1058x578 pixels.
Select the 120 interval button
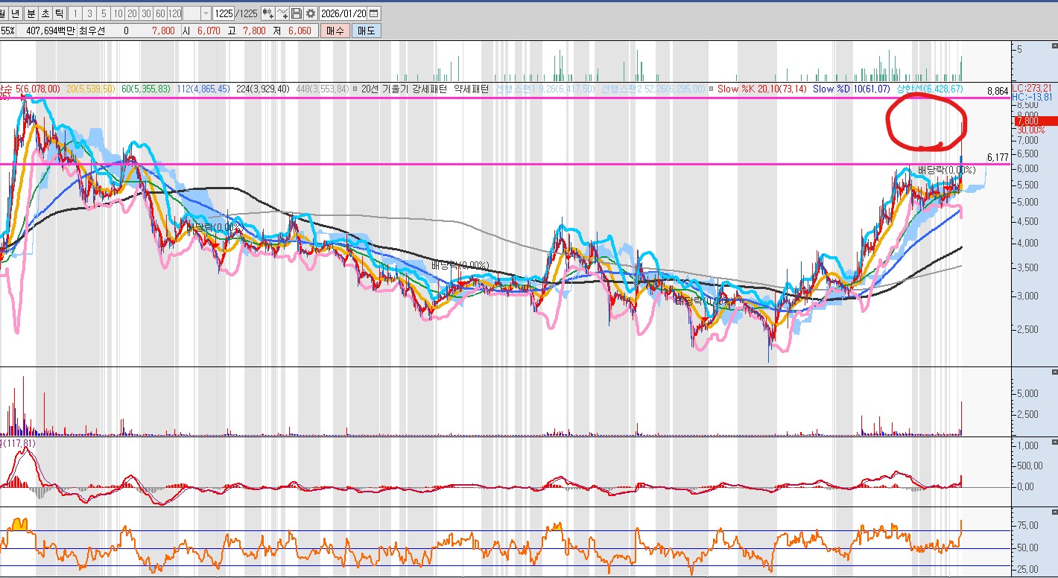175,13
